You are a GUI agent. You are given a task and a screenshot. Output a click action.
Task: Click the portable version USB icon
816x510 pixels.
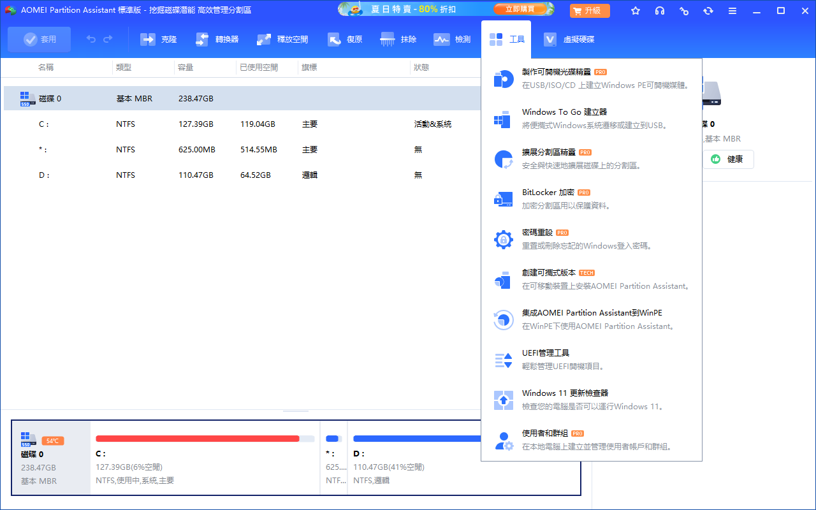tap(504, 280)
